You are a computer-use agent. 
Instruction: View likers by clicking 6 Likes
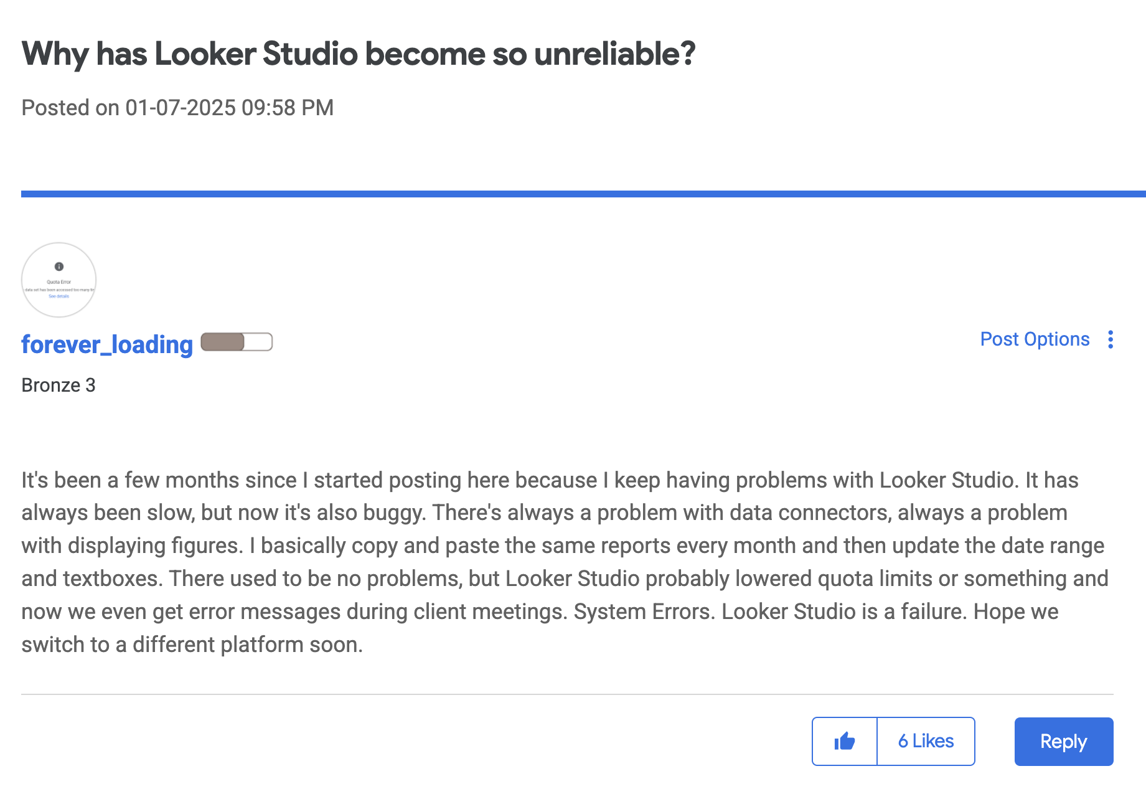click(x=926, y=741)
